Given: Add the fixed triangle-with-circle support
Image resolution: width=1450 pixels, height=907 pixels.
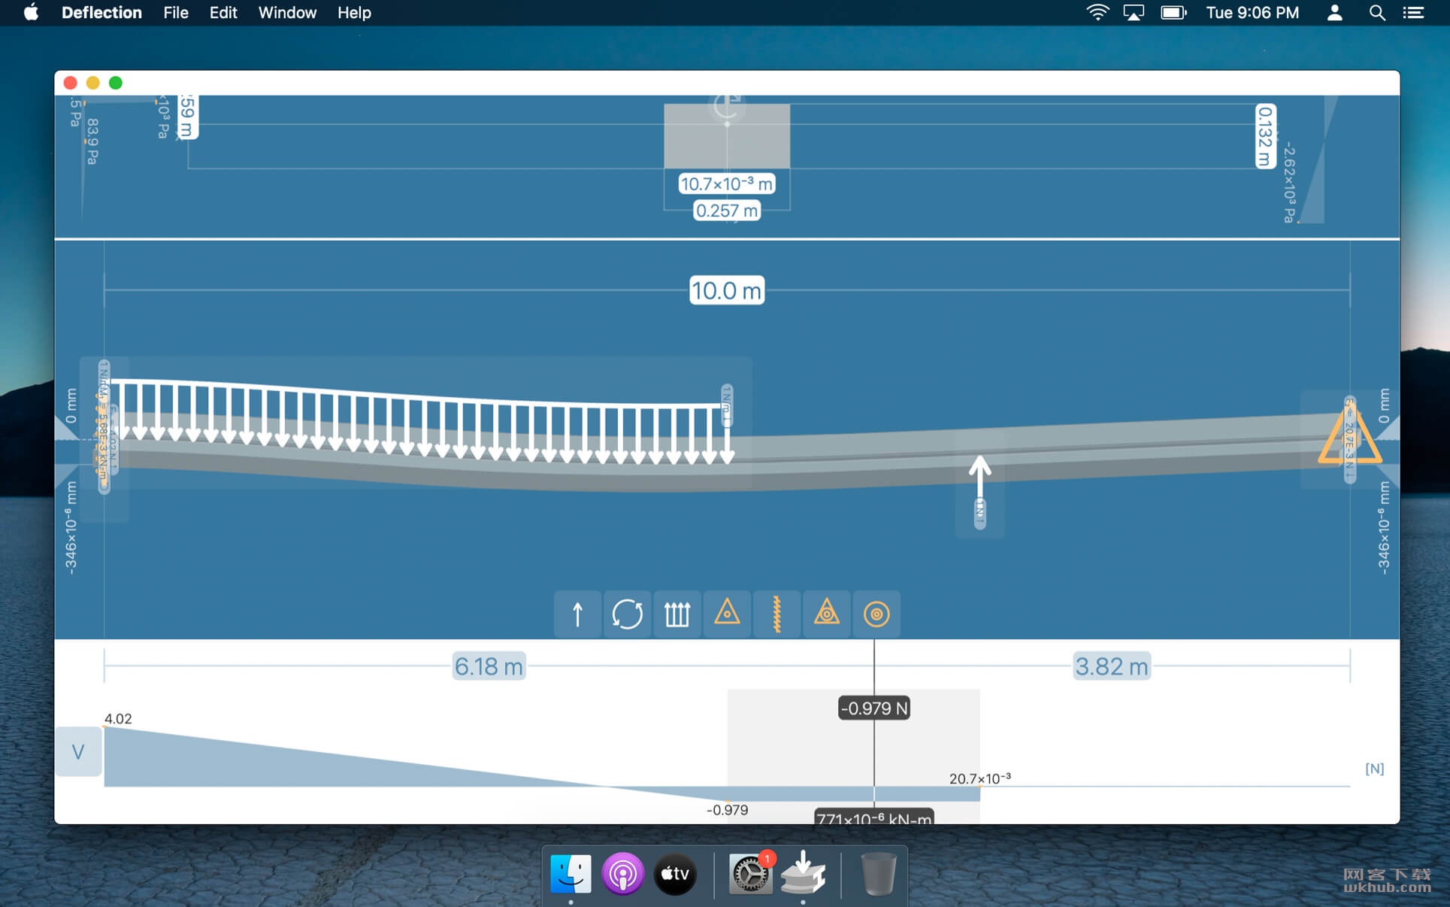Looking at the screenshot, I should (x=826, y=614).
